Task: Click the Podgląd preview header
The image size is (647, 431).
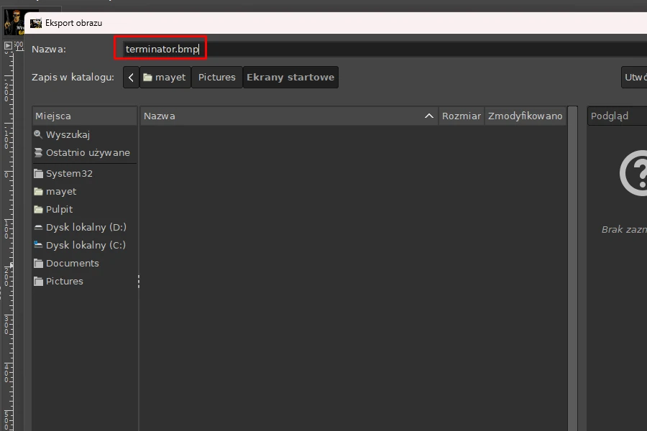Action: [618, 116]
